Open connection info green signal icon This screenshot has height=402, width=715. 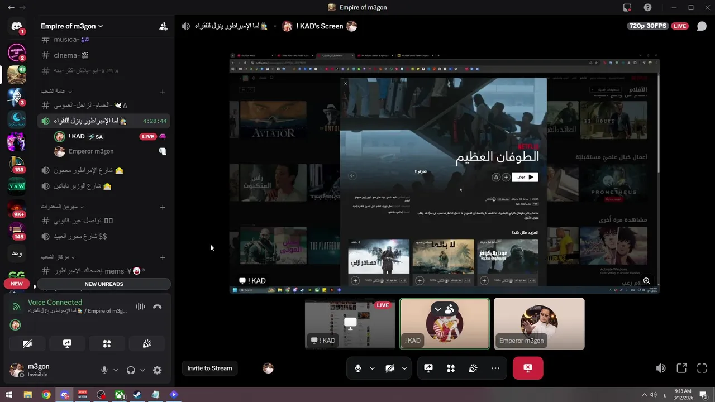[17, 307]
